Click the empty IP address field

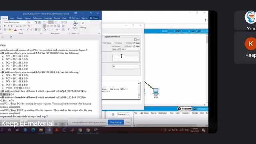[125, 56]
